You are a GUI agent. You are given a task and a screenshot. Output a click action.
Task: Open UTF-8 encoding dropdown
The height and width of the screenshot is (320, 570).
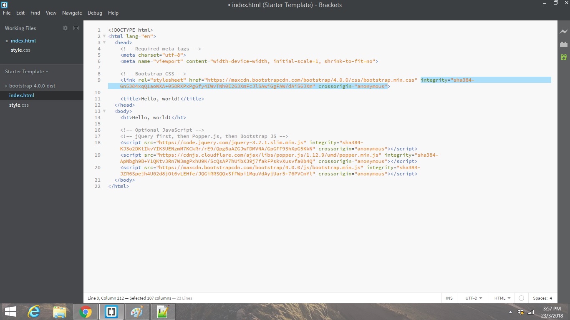pyautogui.click(x=474, y=298)
